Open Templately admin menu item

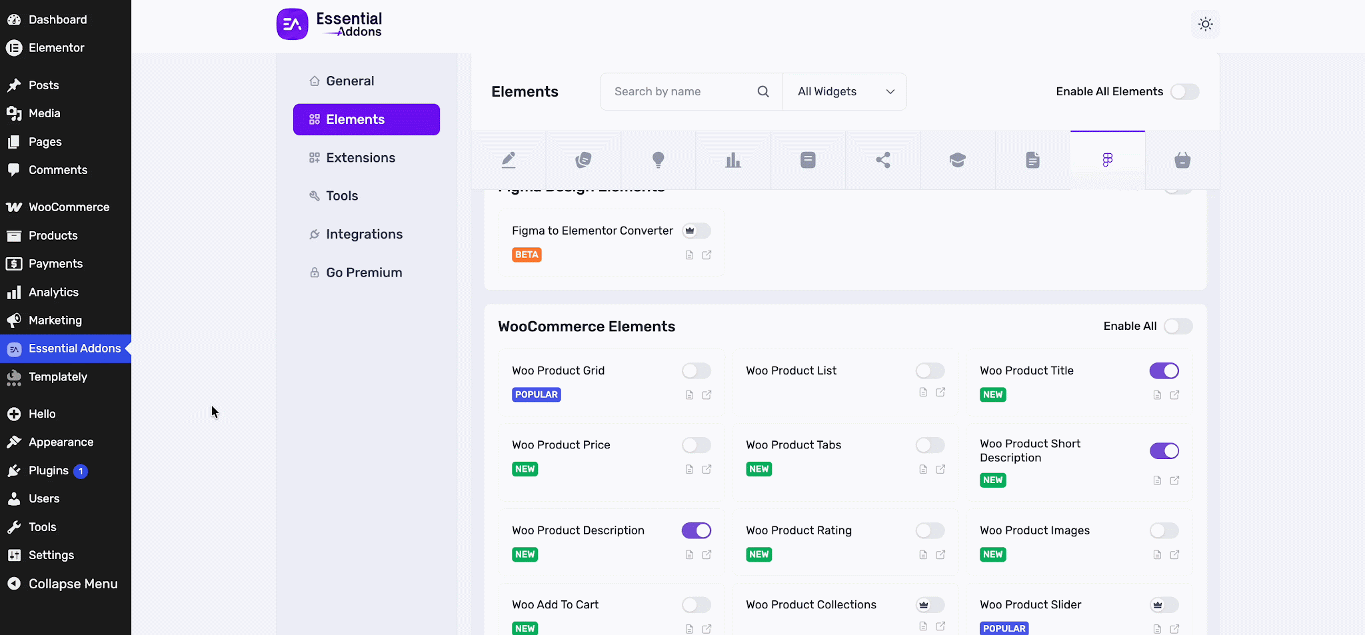[65, 377]
